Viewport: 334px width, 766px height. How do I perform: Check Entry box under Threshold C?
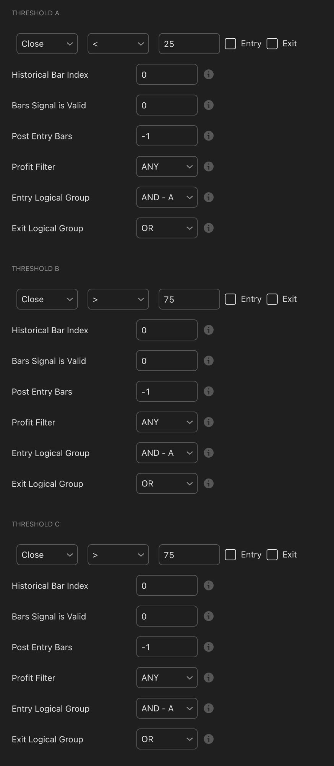point(230,555)
